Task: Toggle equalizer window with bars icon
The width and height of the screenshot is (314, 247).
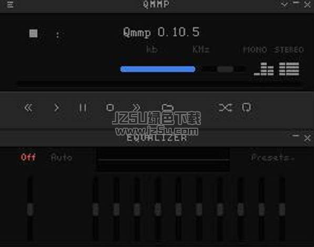Action: [x=264, y=69]
